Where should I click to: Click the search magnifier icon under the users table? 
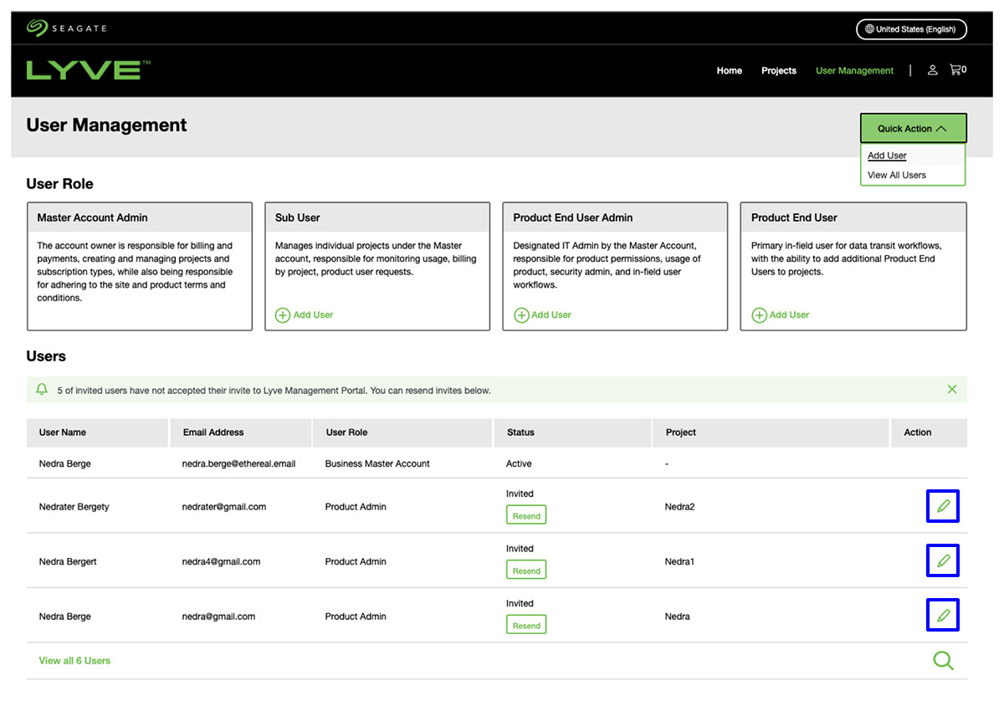coord(943,661)
